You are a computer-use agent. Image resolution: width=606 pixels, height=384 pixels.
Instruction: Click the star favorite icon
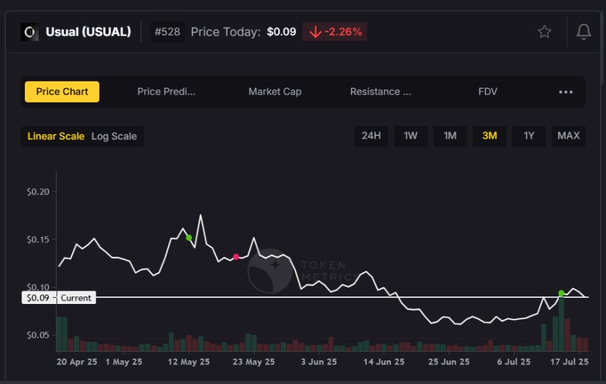(544, 32)
